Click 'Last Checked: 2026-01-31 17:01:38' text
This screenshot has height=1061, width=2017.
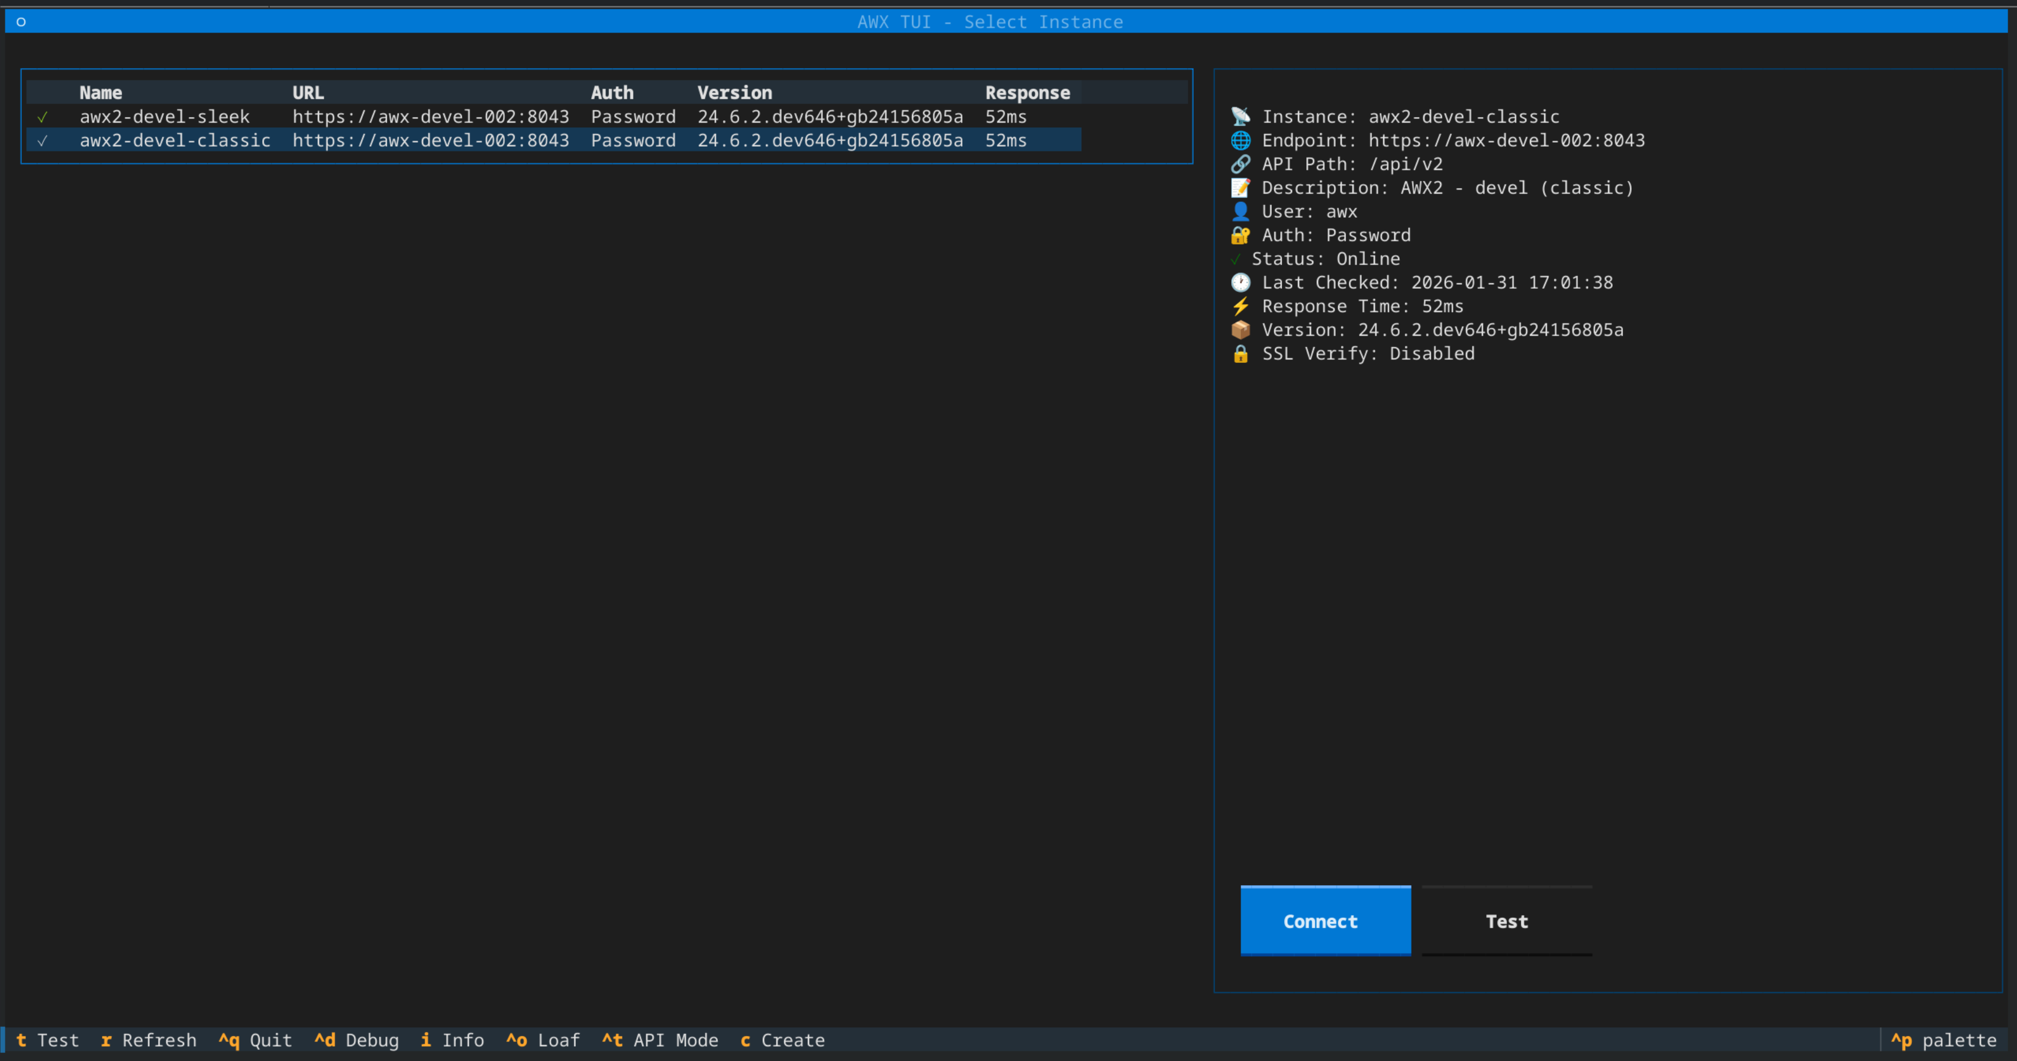[x=1438, y=282]
